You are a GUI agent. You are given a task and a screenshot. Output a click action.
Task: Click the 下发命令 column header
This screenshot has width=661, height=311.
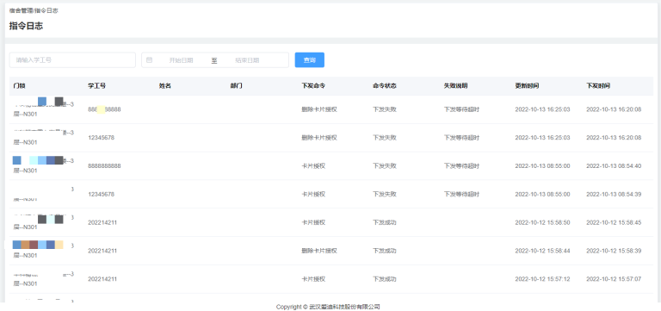pos(313,85)
